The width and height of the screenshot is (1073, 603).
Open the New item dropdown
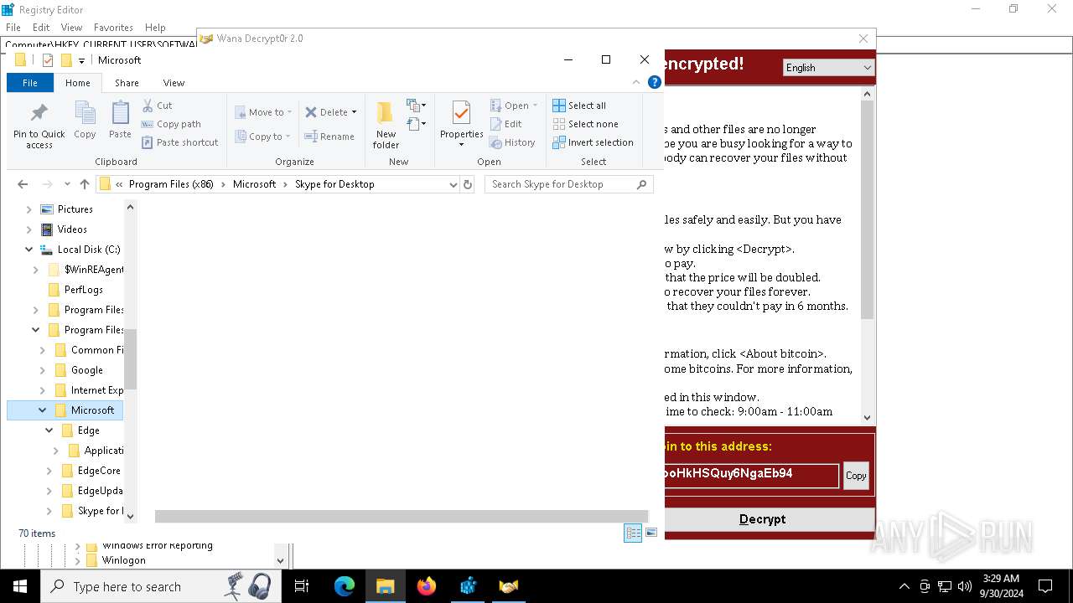coord(417,106)
